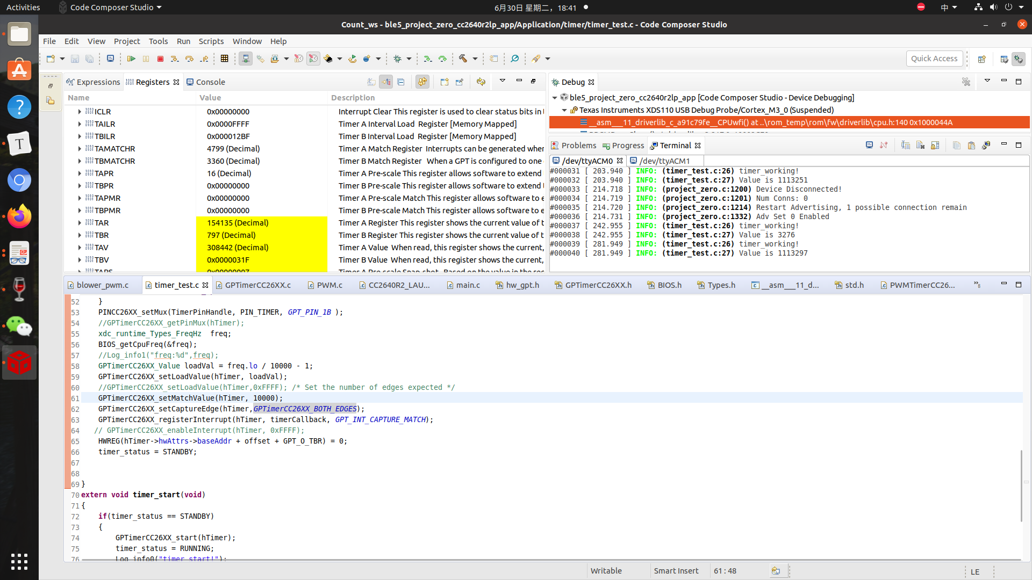Click the Step Into toolbar icon

tap(175, 59)
